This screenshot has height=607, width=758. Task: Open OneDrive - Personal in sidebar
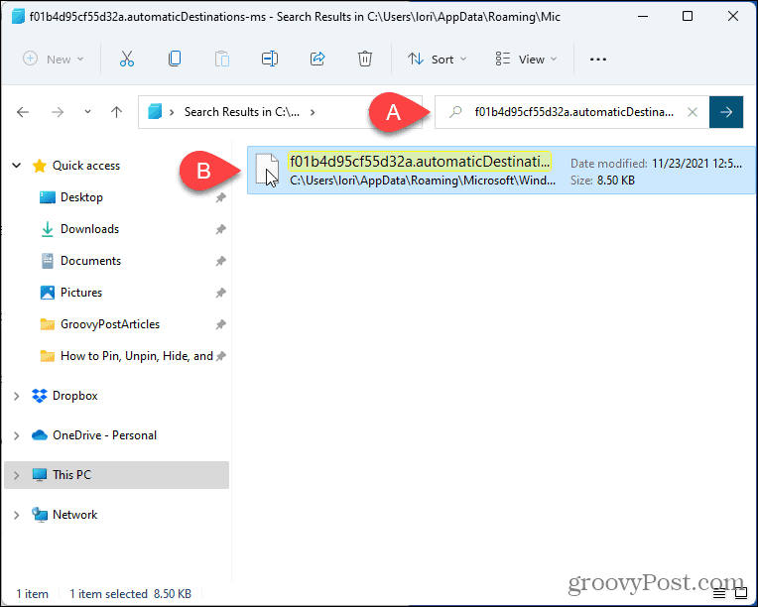tap(104, 435)
